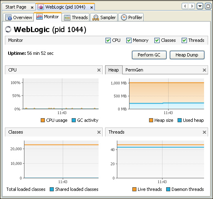The height and width of the screenshot is (199, 213).
Task: Maximize the editor window button
Action: (x=208, y=6)
